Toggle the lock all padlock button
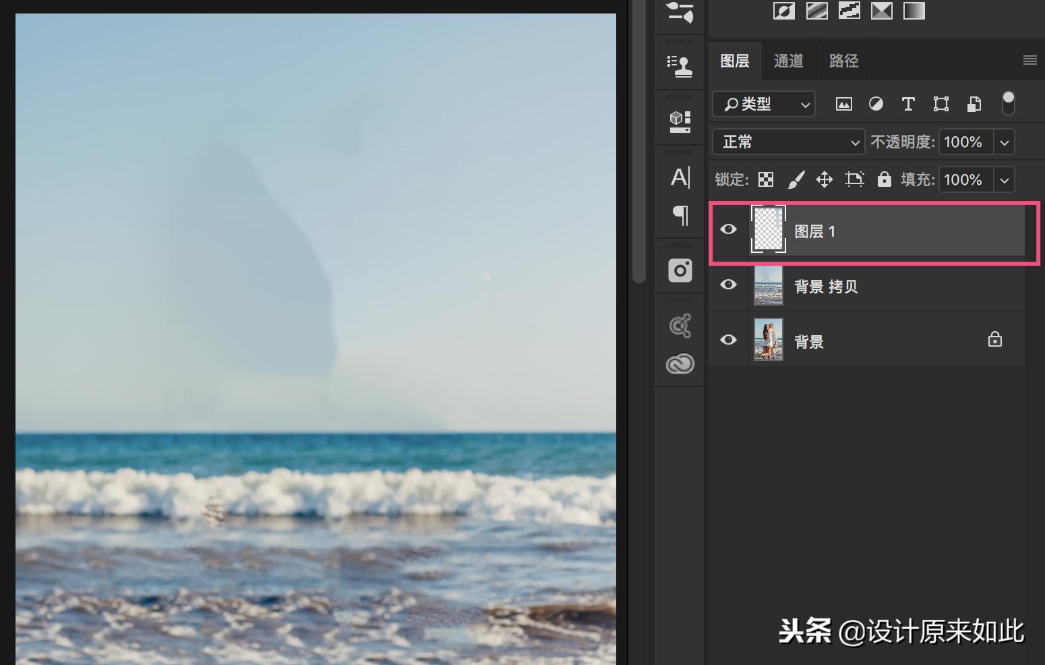The height and width of the screenshot is (665, 1045). [x=884, y=179]
